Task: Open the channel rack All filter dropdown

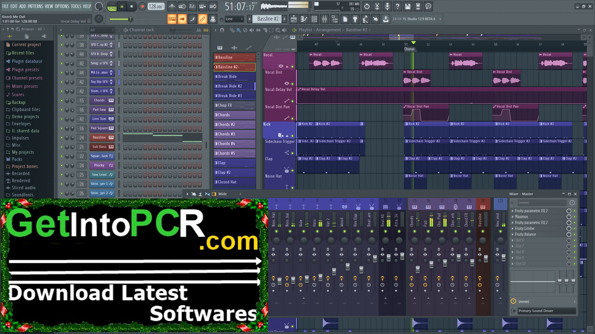Action: click(x=102, y=30)
